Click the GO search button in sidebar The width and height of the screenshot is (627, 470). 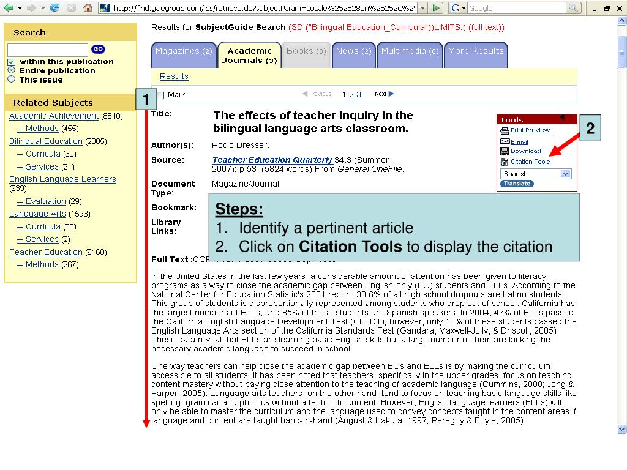coord(98,49)
